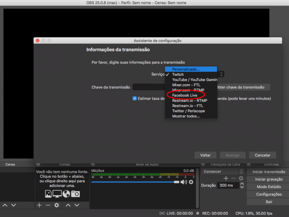
Task: Open source properties gear in Fontes panel
Action: point(56,205)
